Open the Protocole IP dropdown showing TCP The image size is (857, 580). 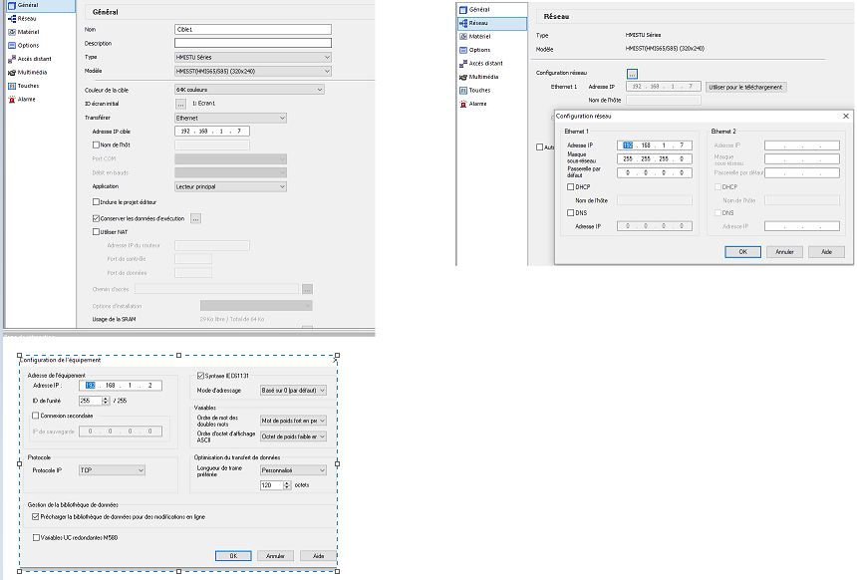point(112,470)
